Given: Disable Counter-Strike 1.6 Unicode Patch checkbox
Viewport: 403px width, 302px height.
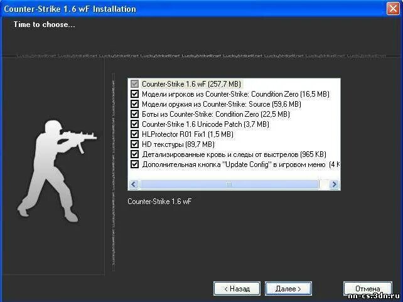Looking at the screenshot, I should tap(135, 124).
